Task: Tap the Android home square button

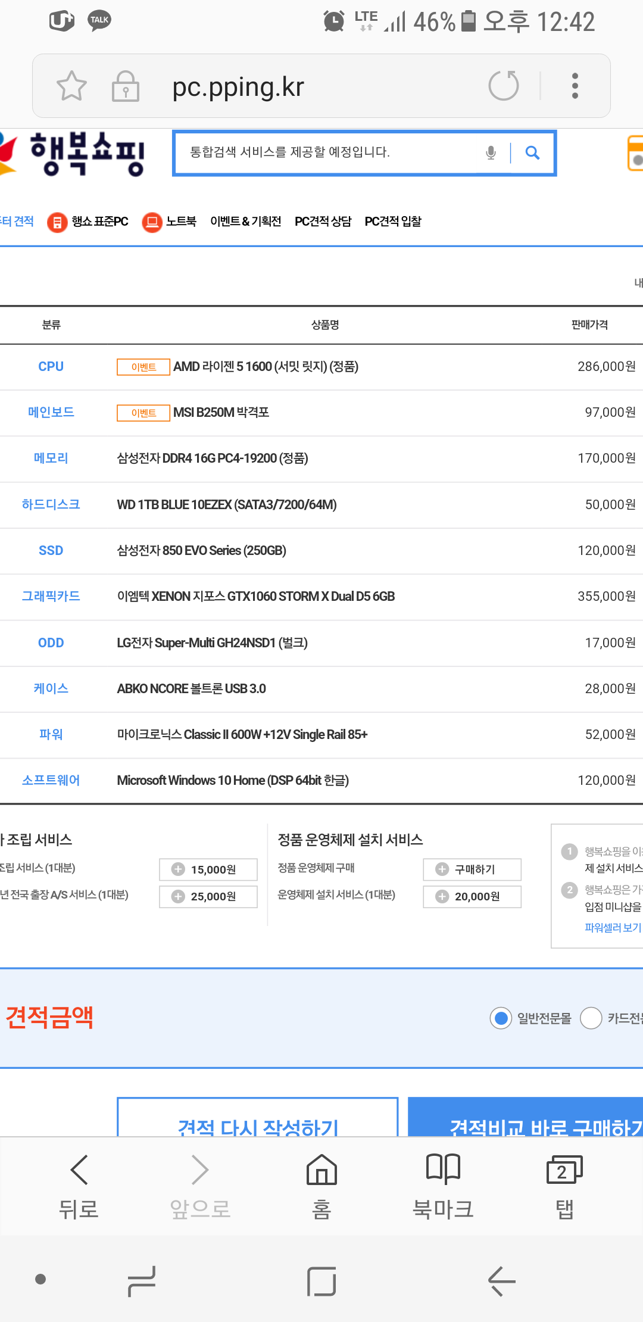Action: click(x=321, y=1281)
